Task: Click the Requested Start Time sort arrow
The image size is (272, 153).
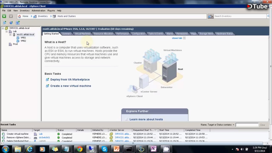Action: click(156, 130)
